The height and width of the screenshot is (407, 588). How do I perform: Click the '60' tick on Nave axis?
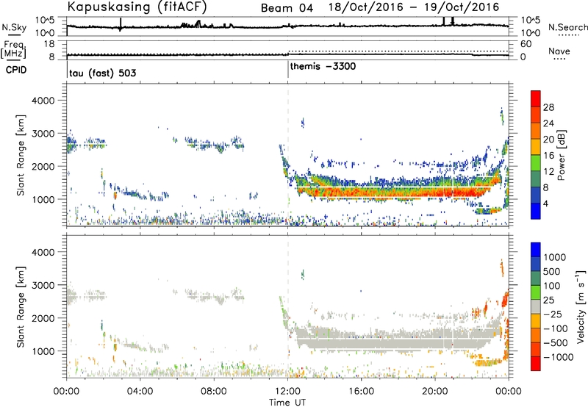pos(526,44)
